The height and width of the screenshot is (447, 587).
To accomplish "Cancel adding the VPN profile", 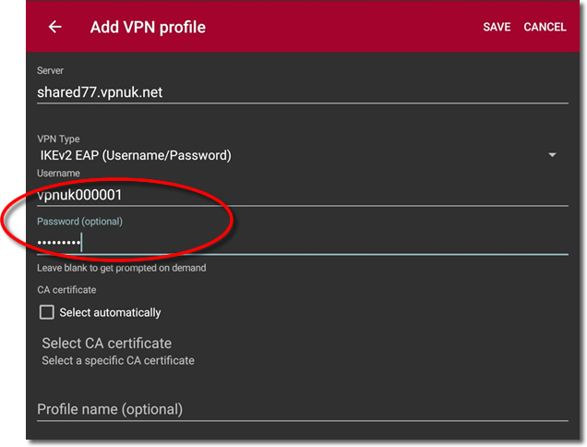I will pos(545,27).
